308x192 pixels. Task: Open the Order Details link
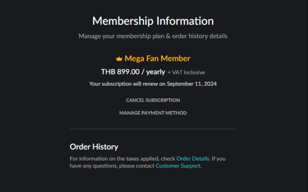pyautogui.click(x=193, y=158)
